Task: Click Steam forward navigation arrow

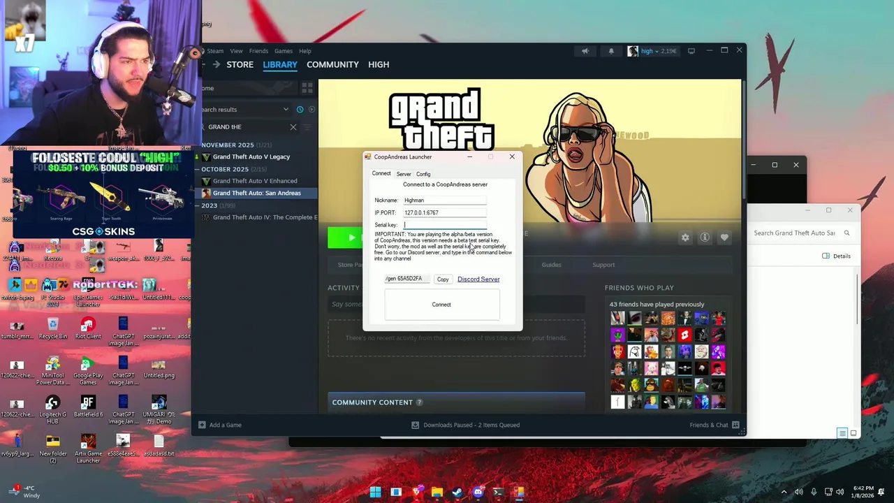Action: [x=217, y=64]
